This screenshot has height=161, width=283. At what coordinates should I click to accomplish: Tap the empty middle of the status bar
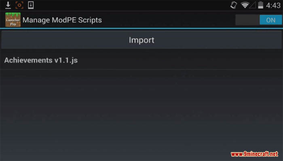point(132,5)
